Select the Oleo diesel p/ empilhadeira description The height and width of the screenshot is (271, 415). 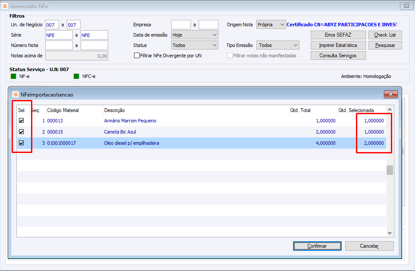click(x=131, y=143)
